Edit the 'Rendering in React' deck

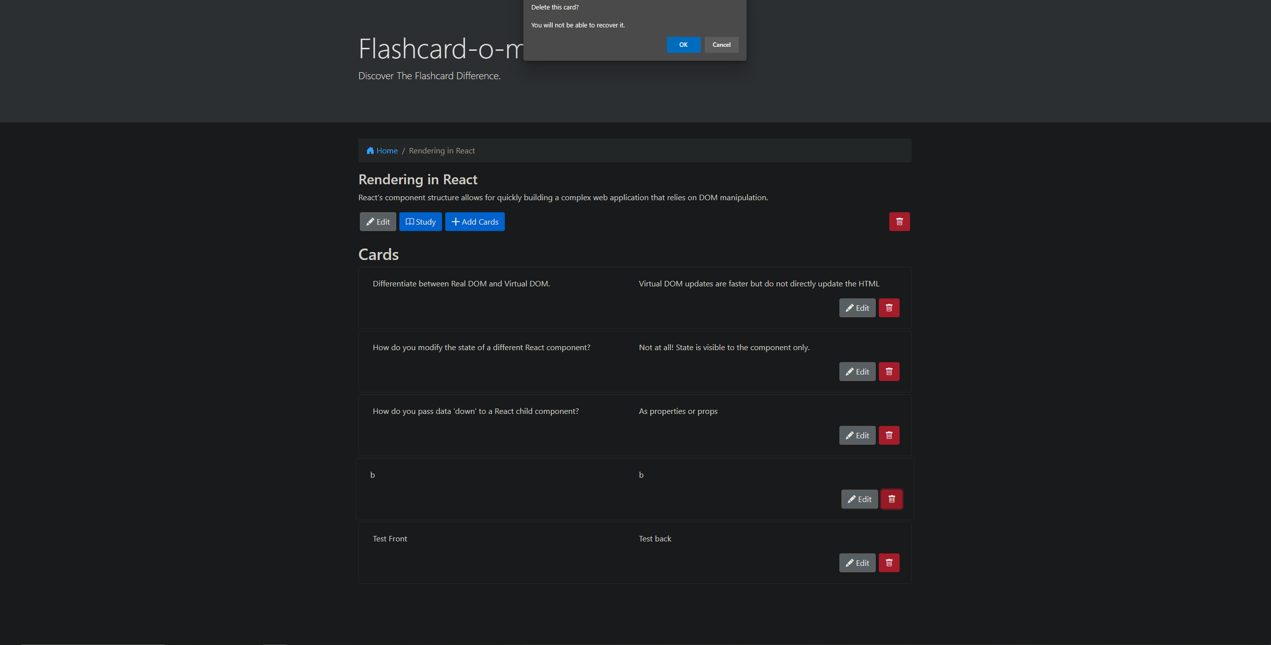click(377, 222)
